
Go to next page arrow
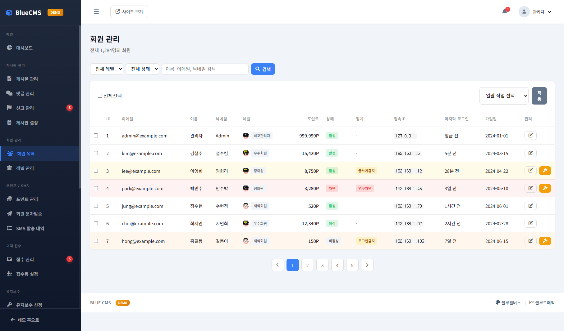click(367, 265)
